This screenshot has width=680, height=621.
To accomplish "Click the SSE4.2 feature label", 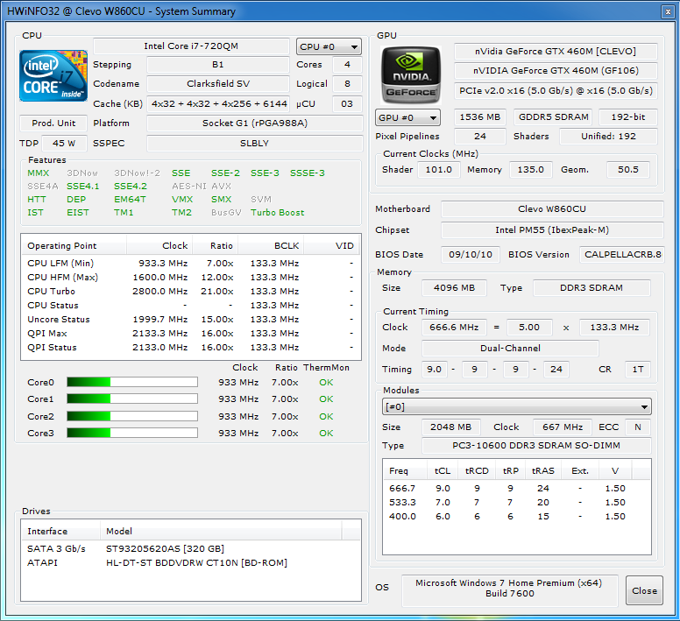I will tap(131, 186).
